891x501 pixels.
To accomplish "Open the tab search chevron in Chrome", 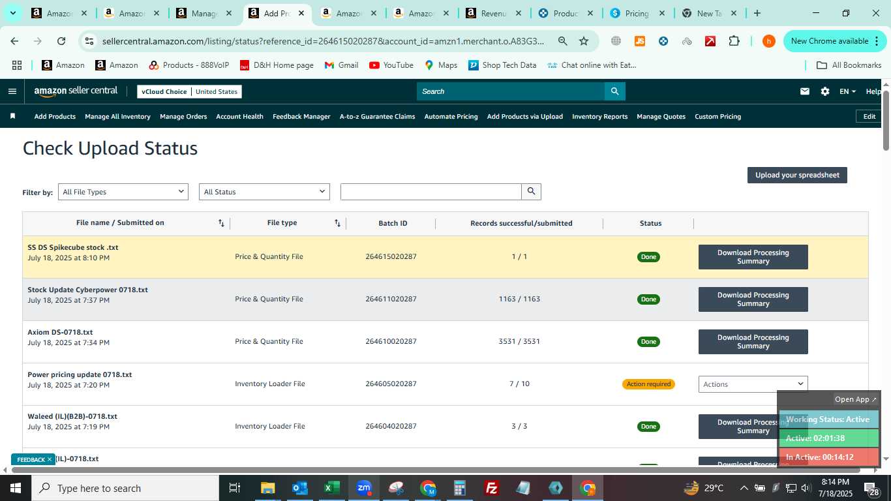I will point(12,13).
